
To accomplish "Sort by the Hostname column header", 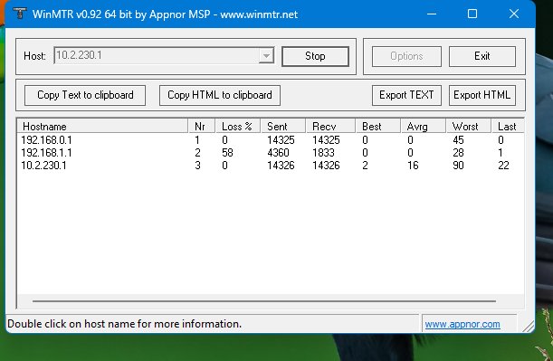I will coord(102,126).
